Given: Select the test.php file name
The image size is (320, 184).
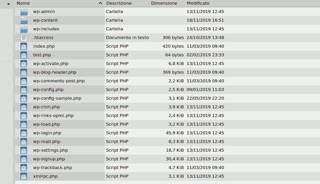Looking at the screenshot, I should click(42, 55).
